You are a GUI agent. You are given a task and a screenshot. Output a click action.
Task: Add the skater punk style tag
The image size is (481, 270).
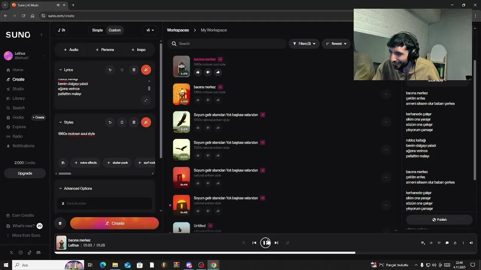point(118,163)
